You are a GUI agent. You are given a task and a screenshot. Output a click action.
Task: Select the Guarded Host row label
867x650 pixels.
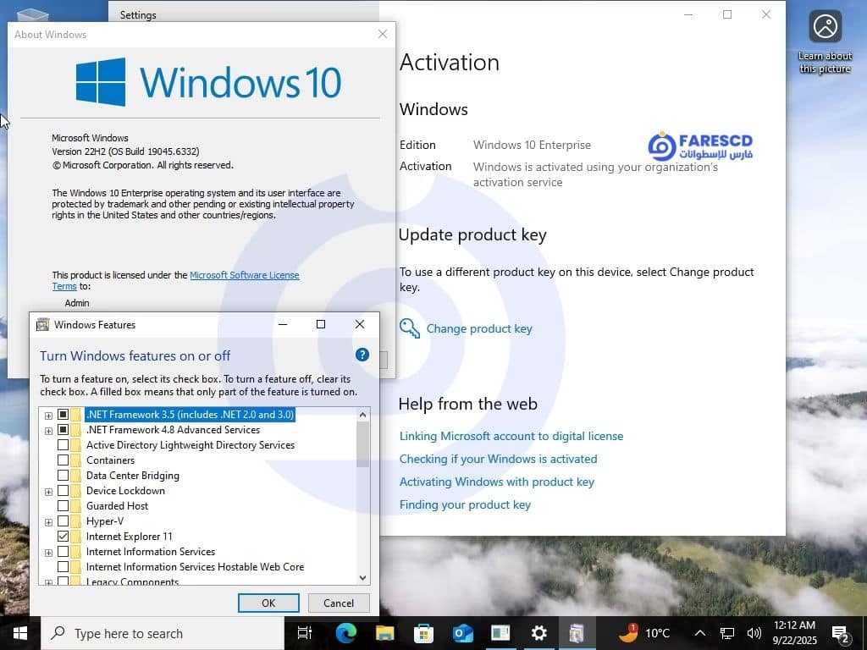(x=117, y=506)
